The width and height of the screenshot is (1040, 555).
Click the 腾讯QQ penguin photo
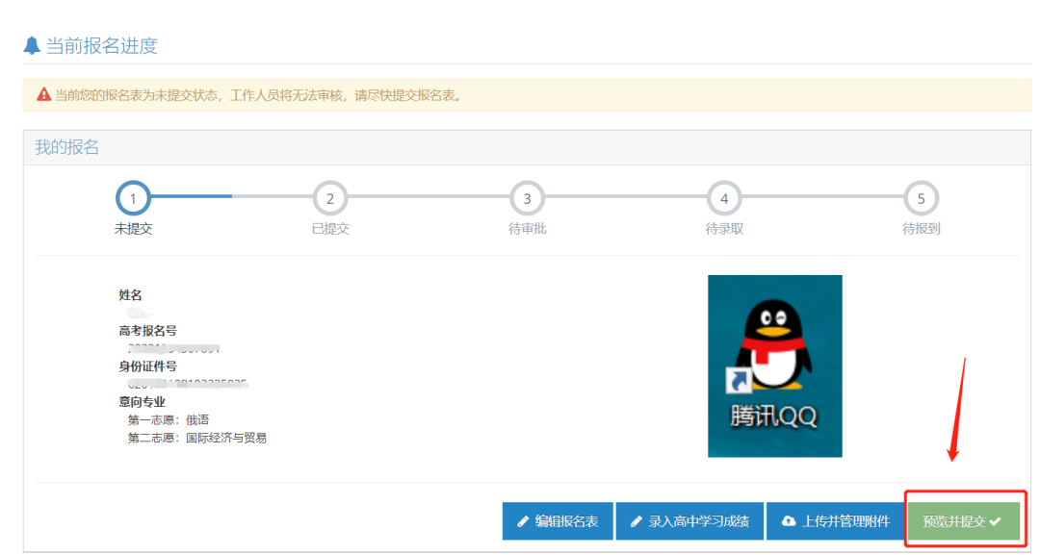tap(774, 366)
